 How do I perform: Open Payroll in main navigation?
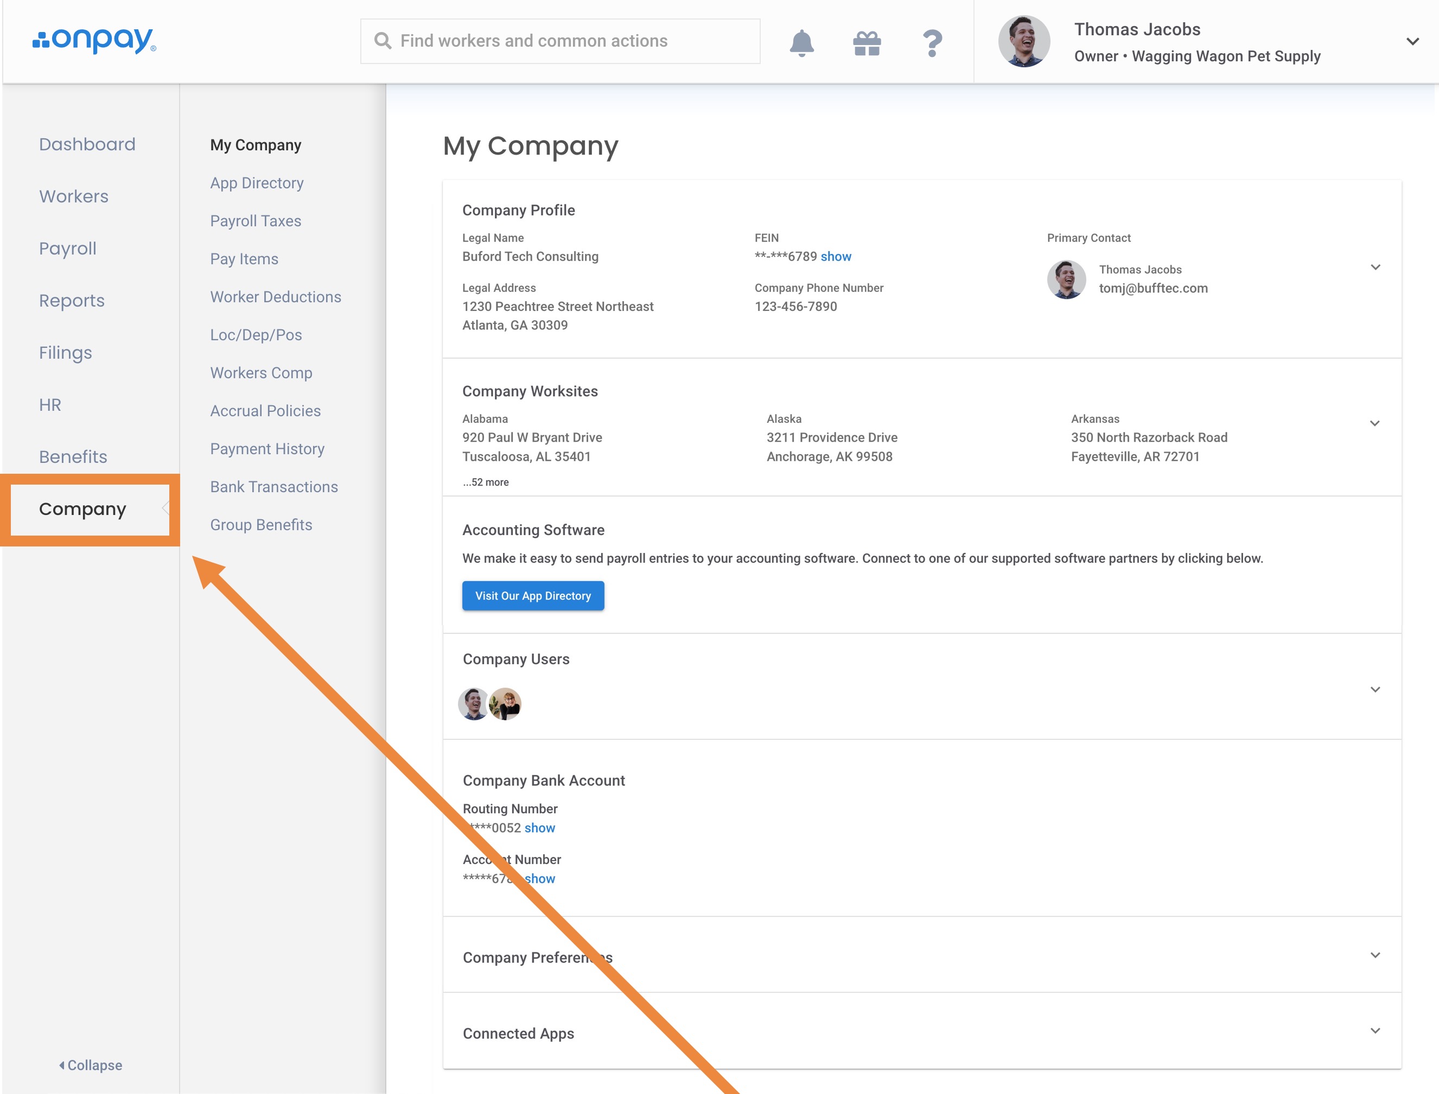click(x=68, y=249)
